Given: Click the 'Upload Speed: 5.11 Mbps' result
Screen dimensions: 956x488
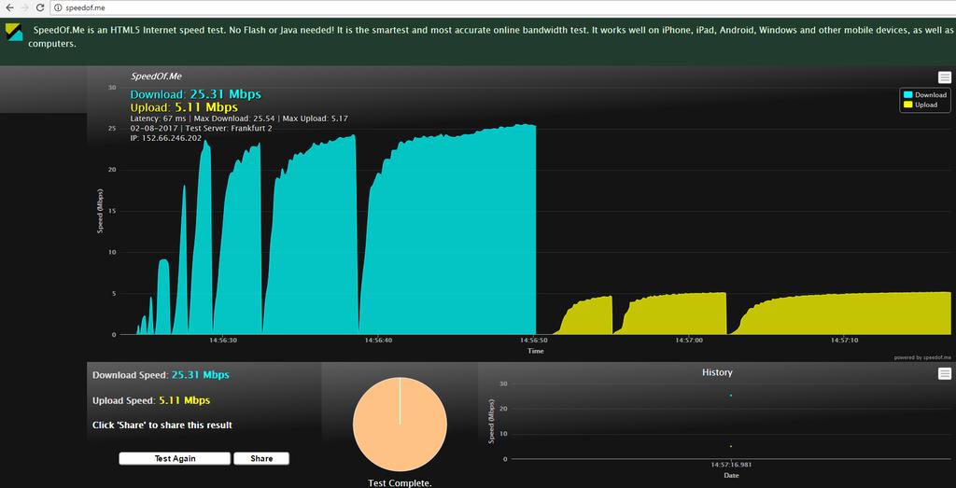Looking at the screenshot, I should [x=151, y=400].
